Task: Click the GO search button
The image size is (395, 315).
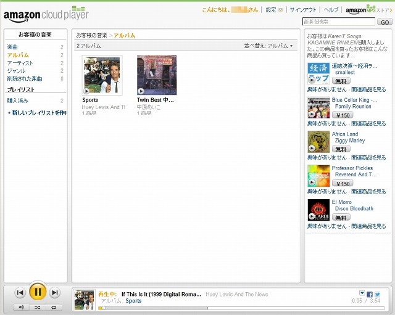Action: pos(385,22)
